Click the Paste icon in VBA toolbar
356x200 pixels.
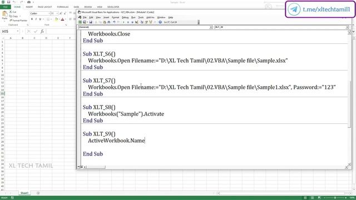coord(105,22)
